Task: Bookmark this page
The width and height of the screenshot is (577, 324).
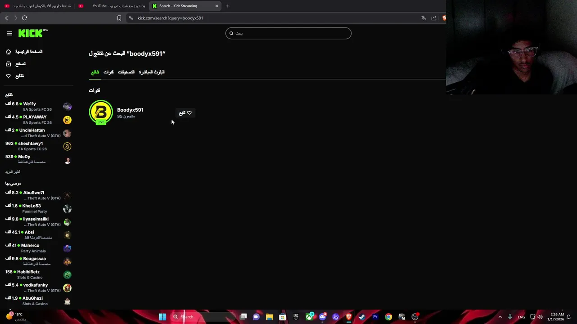Action: tap(119, 18)
